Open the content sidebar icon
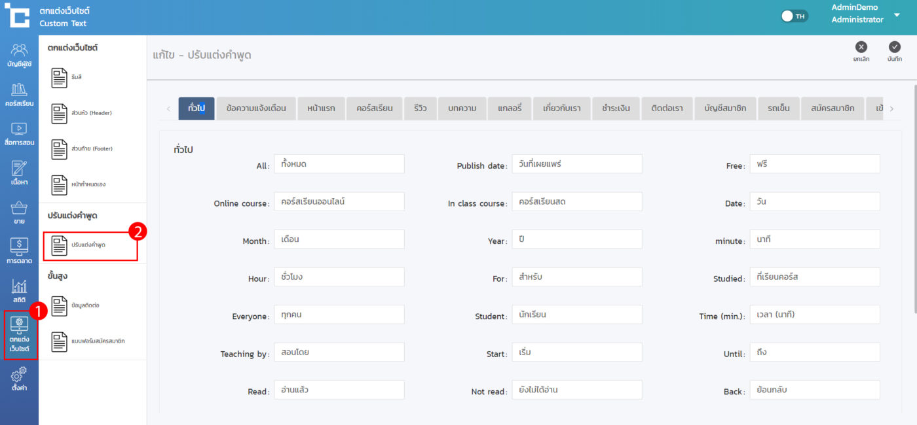 coord(20,173)
